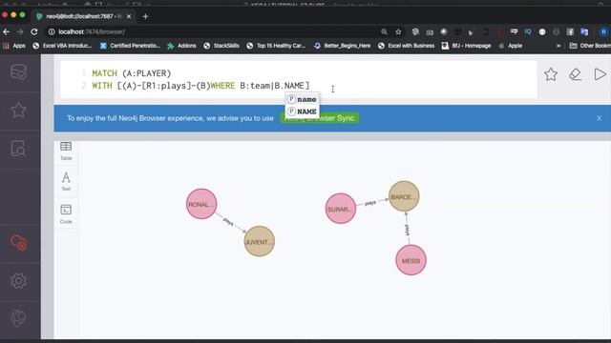This screenshot has width=611, height=343.
Task: Open the Favorites star in sidebar
Action: [x=19, y=111]
